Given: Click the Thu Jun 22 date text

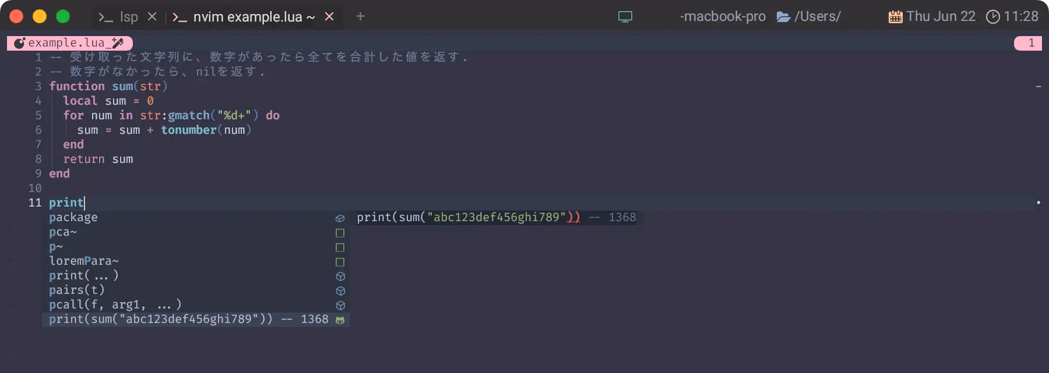Looking at the screenshot, I should click(x=941, y=17).
